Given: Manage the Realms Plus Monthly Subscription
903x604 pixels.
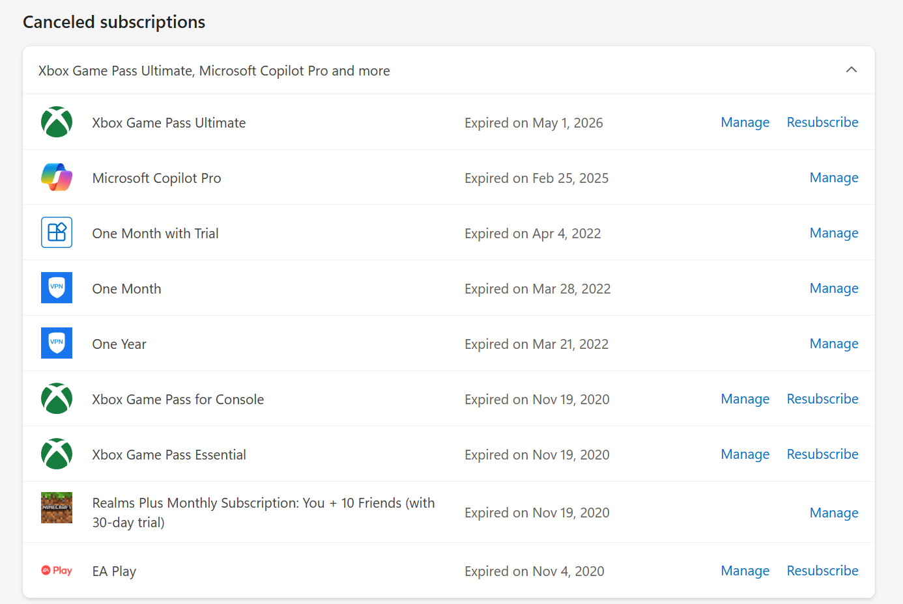Looking at the screenshot, I should pos(834,513).
